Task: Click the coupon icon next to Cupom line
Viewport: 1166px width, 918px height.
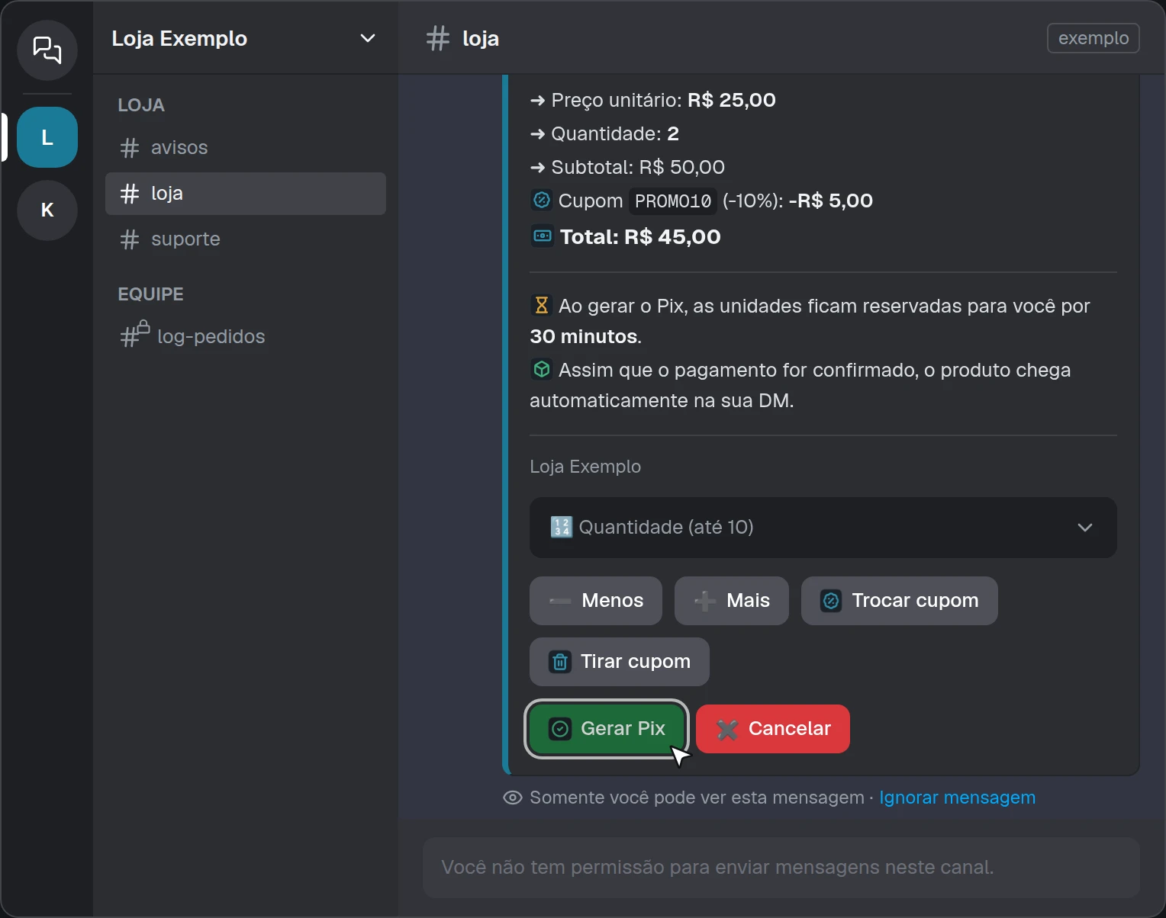Action: [541, 201]
